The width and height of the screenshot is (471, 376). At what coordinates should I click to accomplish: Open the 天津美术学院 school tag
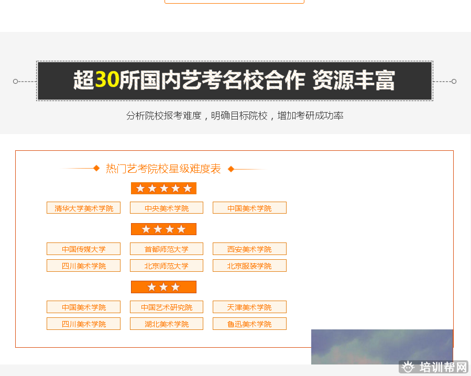tap(249, 307)
